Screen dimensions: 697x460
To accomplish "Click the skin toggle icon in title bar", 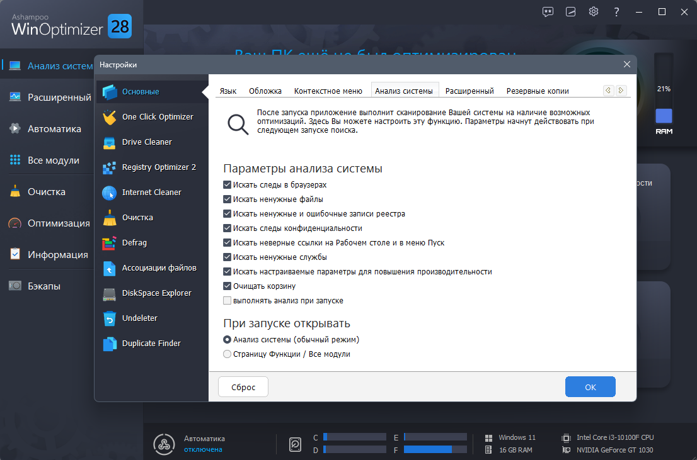I will [571, 12].
